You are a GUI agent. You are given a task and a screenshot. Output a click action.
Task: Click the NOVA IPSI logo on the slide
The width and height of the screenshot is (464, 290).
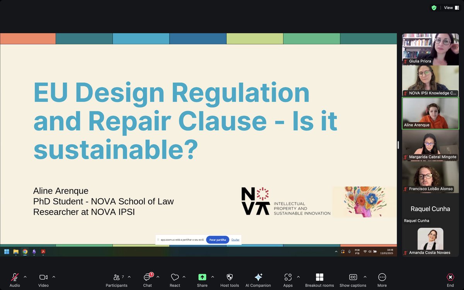coord(286,201)
